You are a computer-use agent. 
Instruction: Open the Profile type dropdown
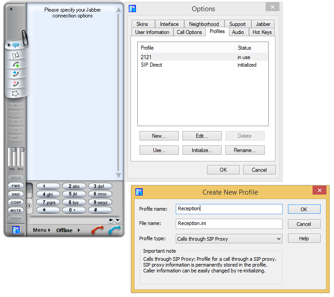[229, 239]
